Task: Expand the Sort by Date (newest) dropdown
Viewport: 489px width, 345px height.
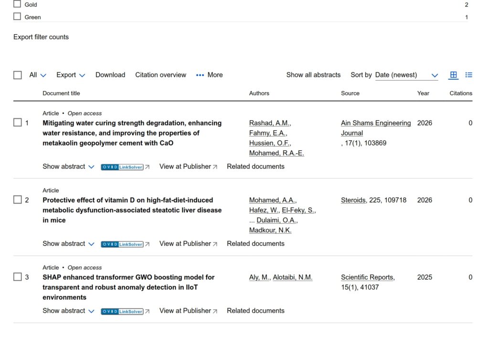Action: 406,75
